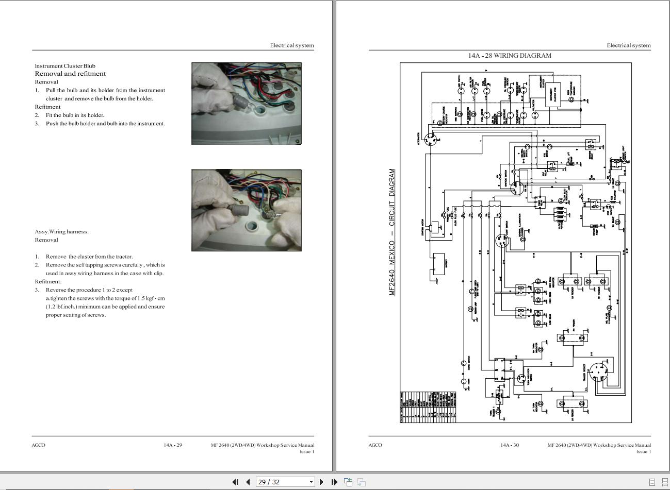This screenshot has height=490, width=670.
Task: Click the lower wiring harness photo
Action: pos(247,210)
